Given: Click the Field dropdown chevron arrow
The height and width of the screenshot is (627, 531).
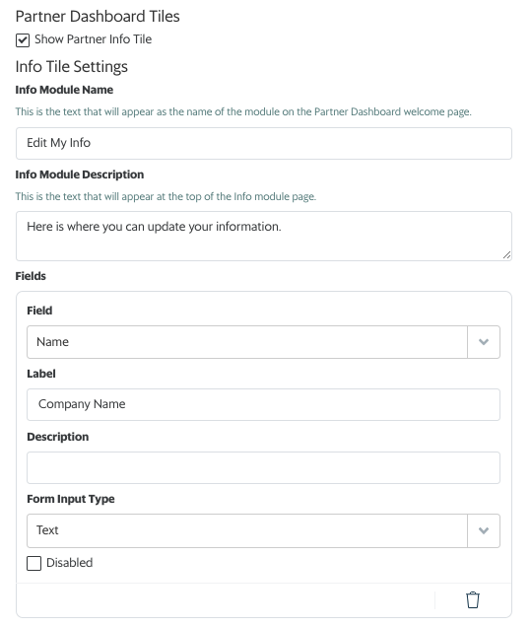Looking at the screenshot, I should click(x=484, y=342).
